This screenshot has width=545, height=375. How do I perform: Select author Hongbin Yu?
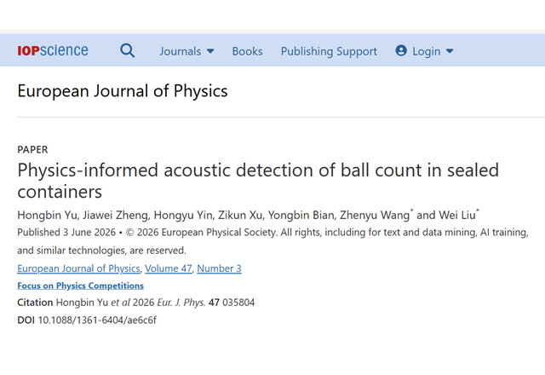pyautogui.click(x=48, y=215)
